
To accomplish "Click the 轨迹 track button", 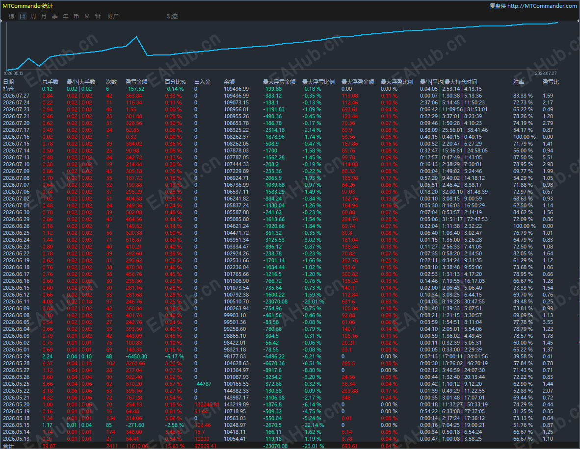I will click(x=172, y=16).
